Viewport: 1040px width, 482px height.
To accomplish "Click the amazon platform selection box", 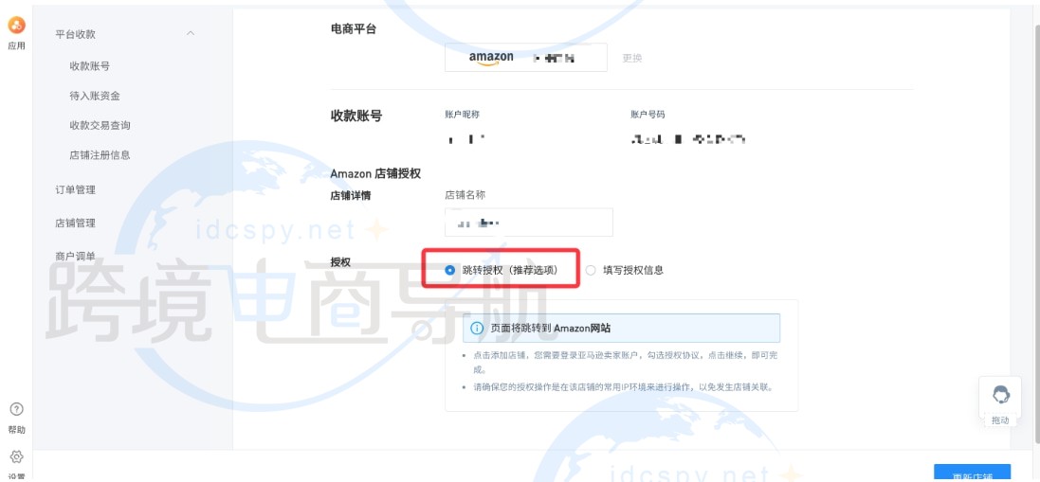I will click(x=526, y=58).
